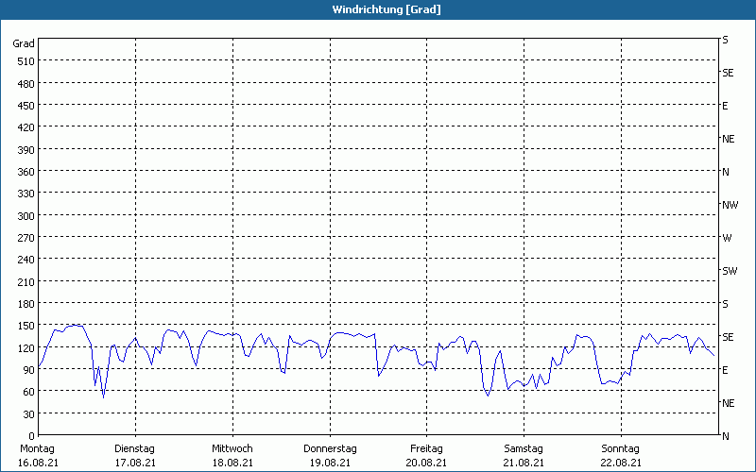
Task: Click the 'W' compass label on right axis
Action: [x=727, y=238]
